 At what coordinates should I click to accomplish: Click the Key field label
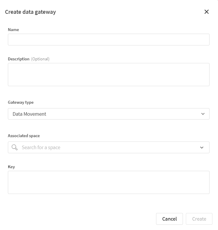tap(11, 167)
